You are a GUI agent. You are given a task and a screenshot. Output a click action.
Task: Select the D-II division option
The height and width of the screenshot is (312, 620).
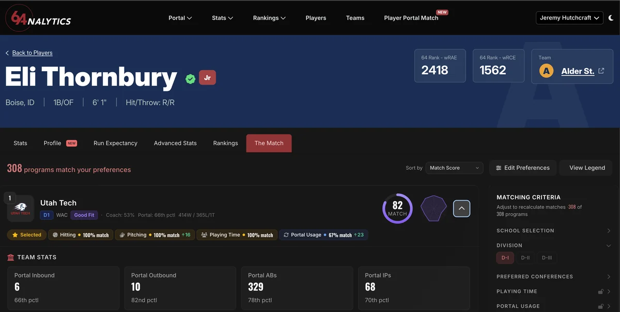click(525, 258)
